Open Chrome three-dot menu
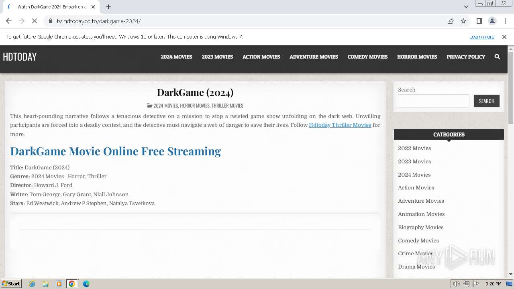The height and width of the screenshot is (289, 514). pos(505,21)
